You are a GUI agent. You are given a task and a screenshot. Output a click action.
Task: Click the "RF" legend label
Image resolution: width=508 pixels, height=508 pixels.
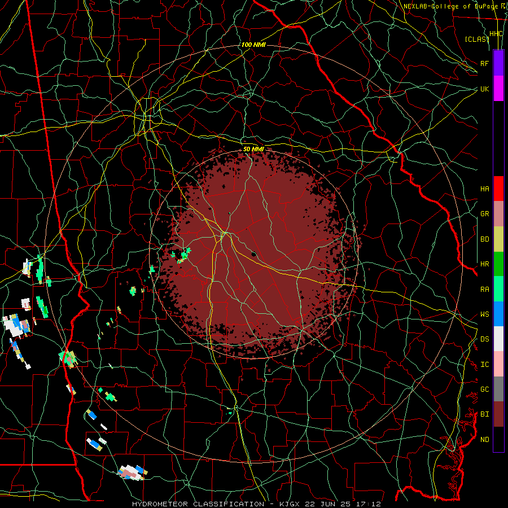[484, 63]
